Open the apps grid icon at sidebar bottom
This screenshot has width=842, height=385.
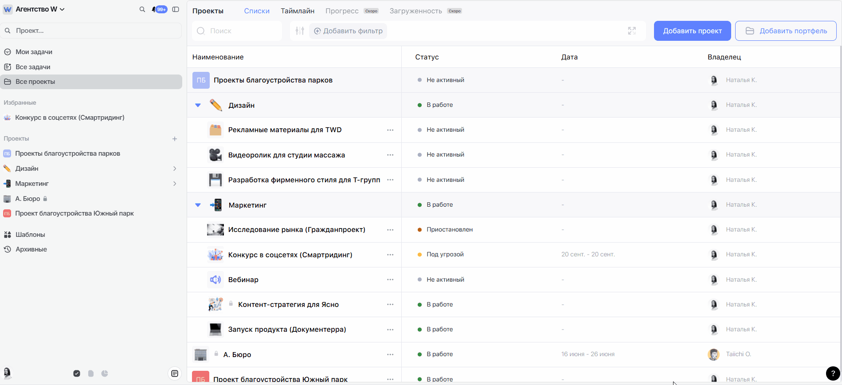click(x=175, y=373)
